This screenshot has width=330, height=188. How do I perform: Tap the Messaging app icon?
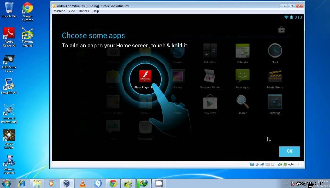pos(242,76)
